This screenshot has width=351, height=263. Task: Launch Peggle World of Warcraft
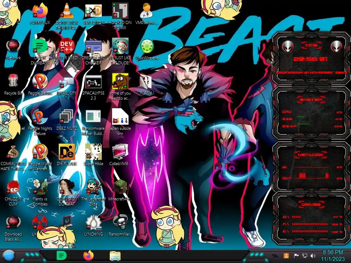pyautogui.click(x=40, y=152)
